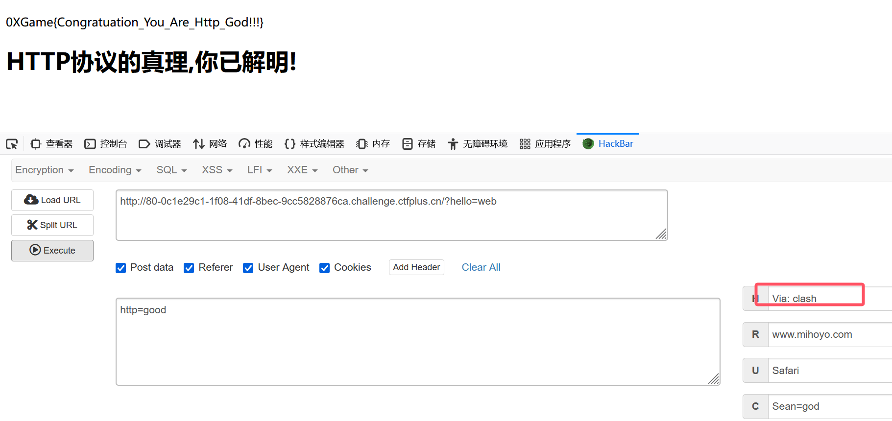Click the Clear All link

point(481,267)
